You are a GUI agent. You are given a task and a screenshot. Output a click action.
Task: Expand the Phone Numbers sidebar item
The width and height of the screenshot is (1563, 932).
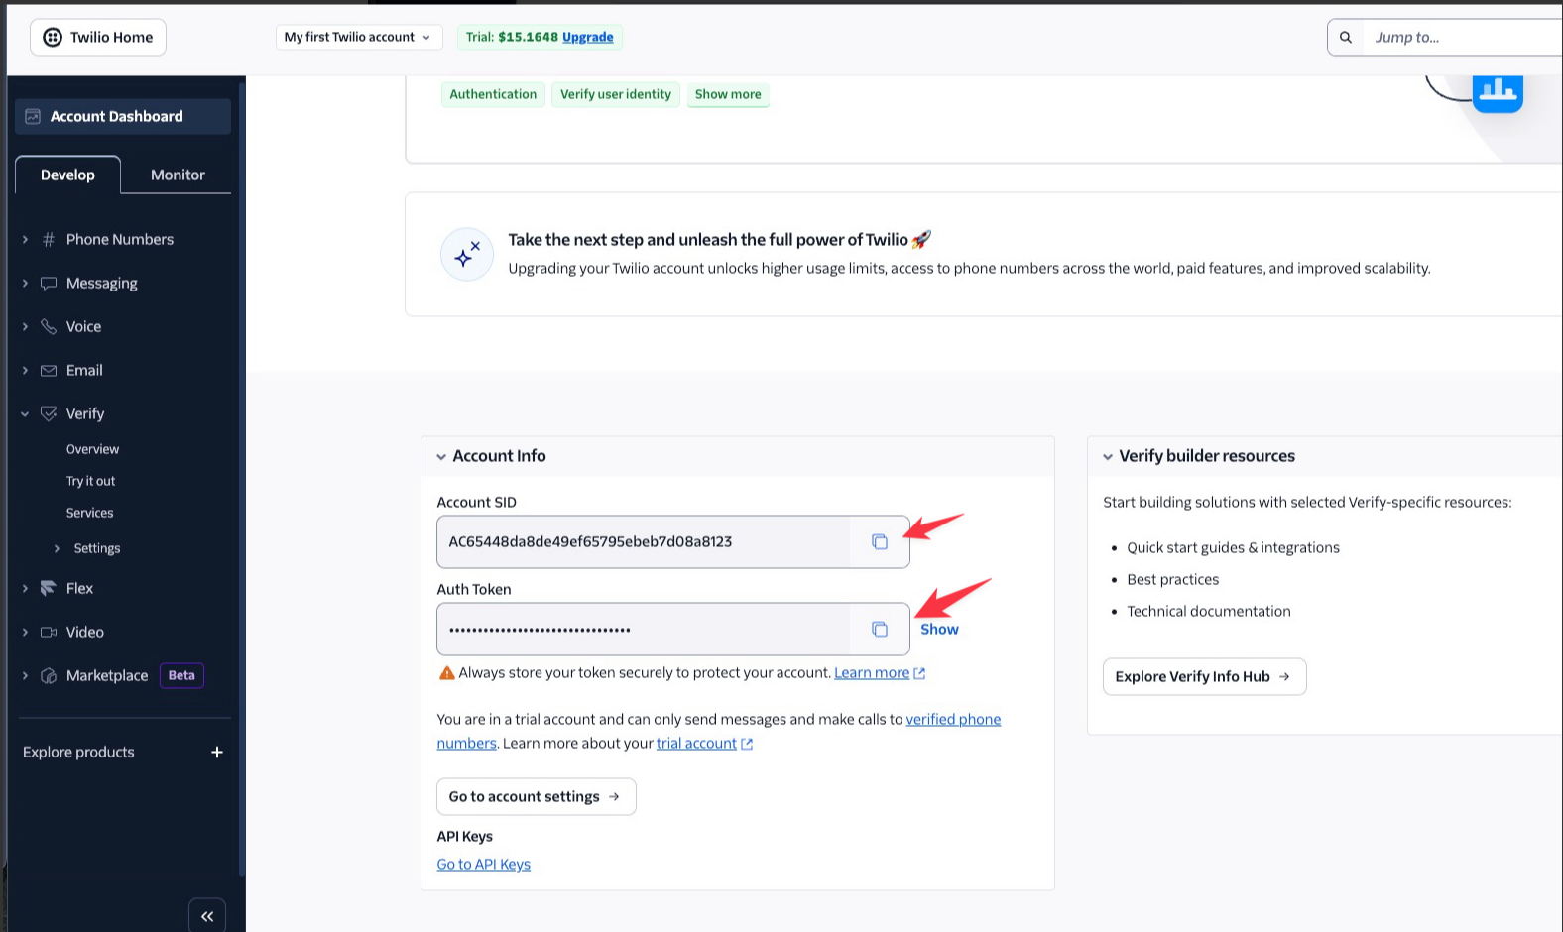pyautogui.click(x=25, y=239)
